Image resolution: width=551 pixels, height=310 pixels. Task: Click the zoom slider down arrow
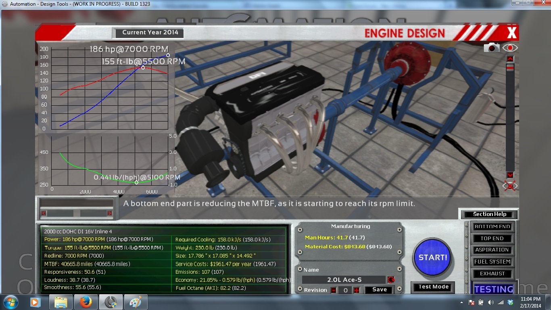[x=510, y=175]
